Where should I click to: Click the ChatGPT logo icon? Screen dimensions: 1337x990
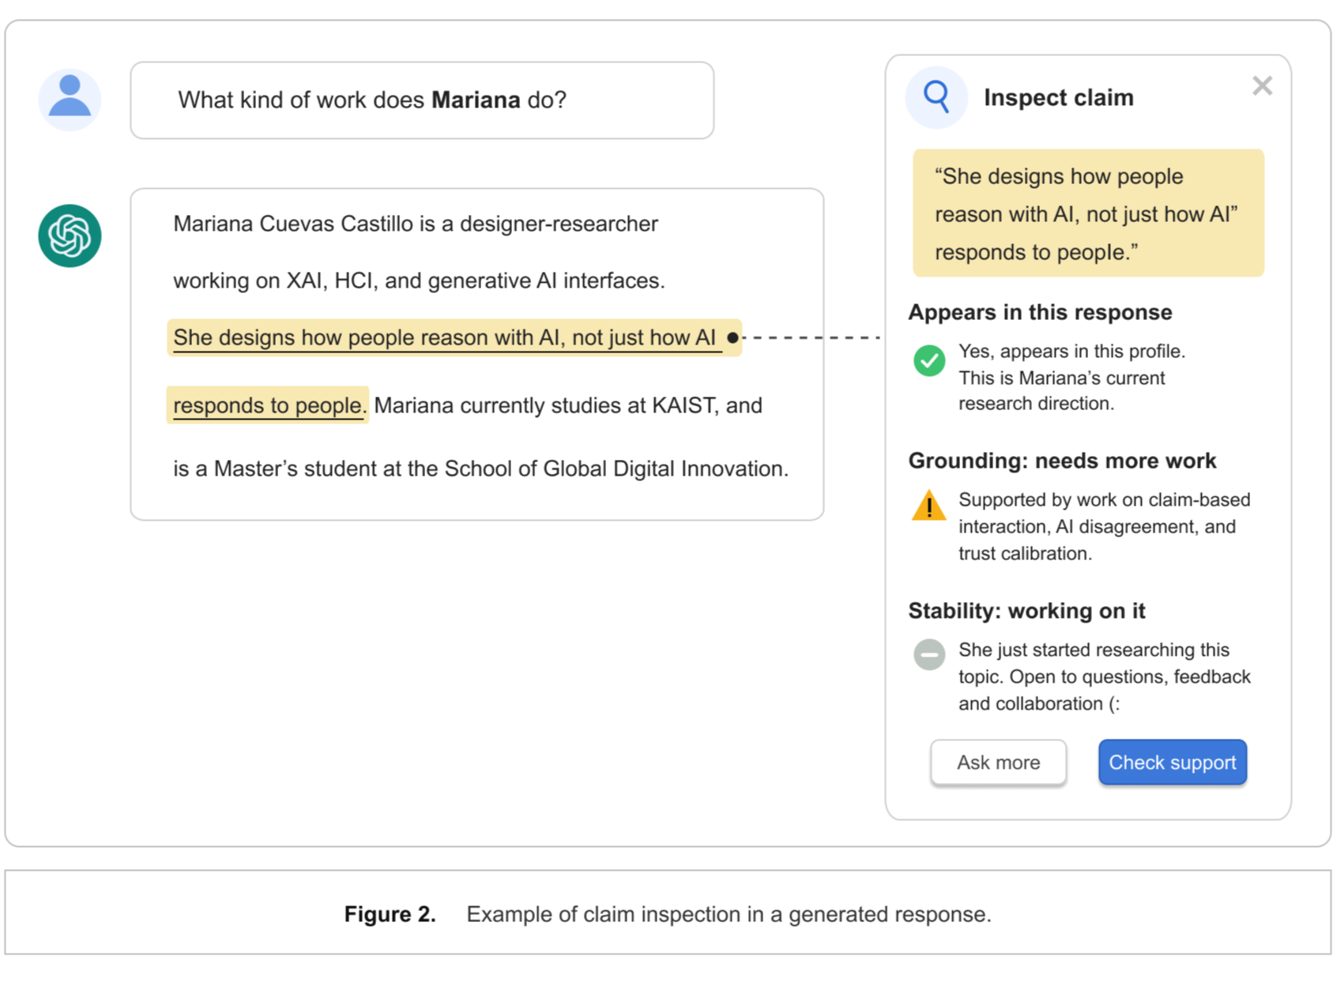(x=70, y=235)
